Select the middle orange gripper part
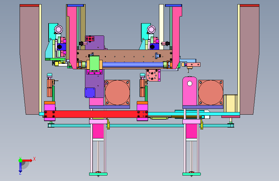Screen dimensions: 279x181 click(142, 88)
